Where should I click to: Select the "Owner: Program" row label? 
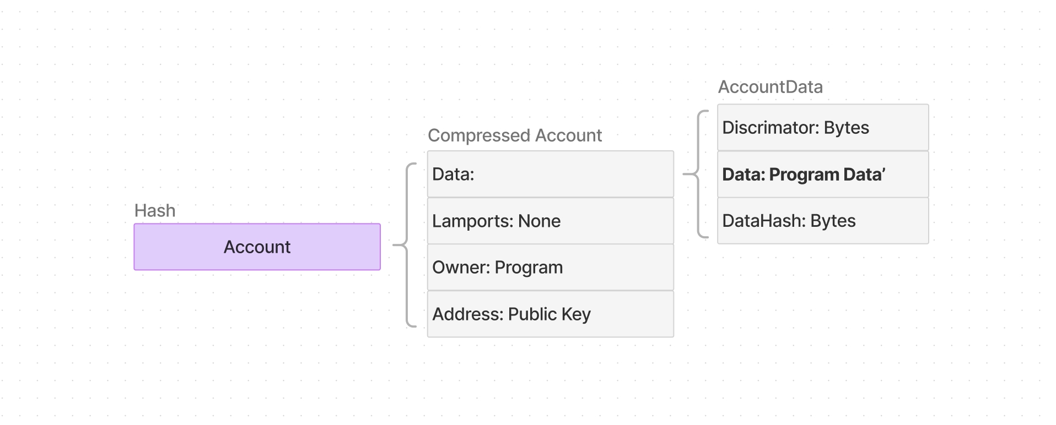pos(497,268)
